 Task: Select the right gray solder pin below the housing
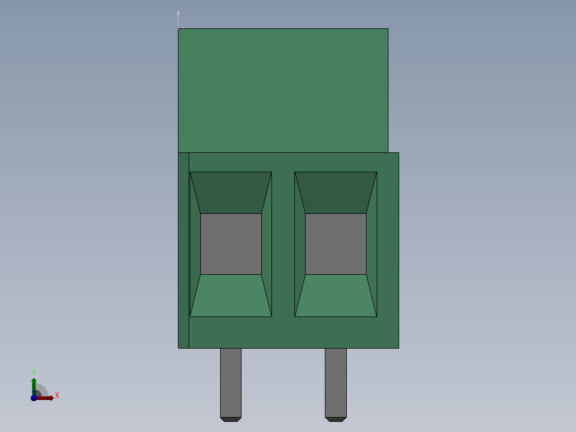tap(336, 384)
